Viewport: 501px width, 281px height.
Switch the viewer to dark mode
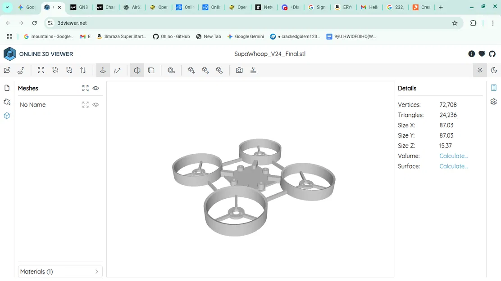494,70
